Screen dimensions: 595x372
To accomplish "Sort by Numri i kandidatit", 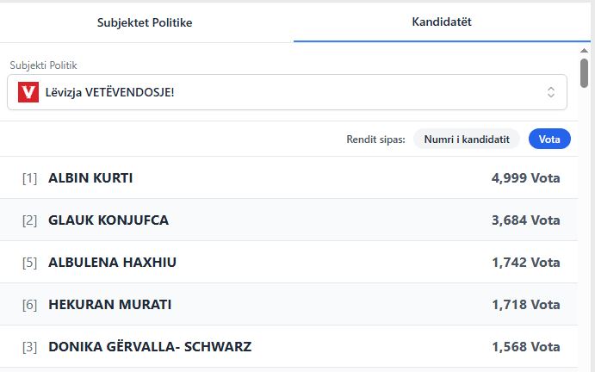I will (x=467, y=139).
